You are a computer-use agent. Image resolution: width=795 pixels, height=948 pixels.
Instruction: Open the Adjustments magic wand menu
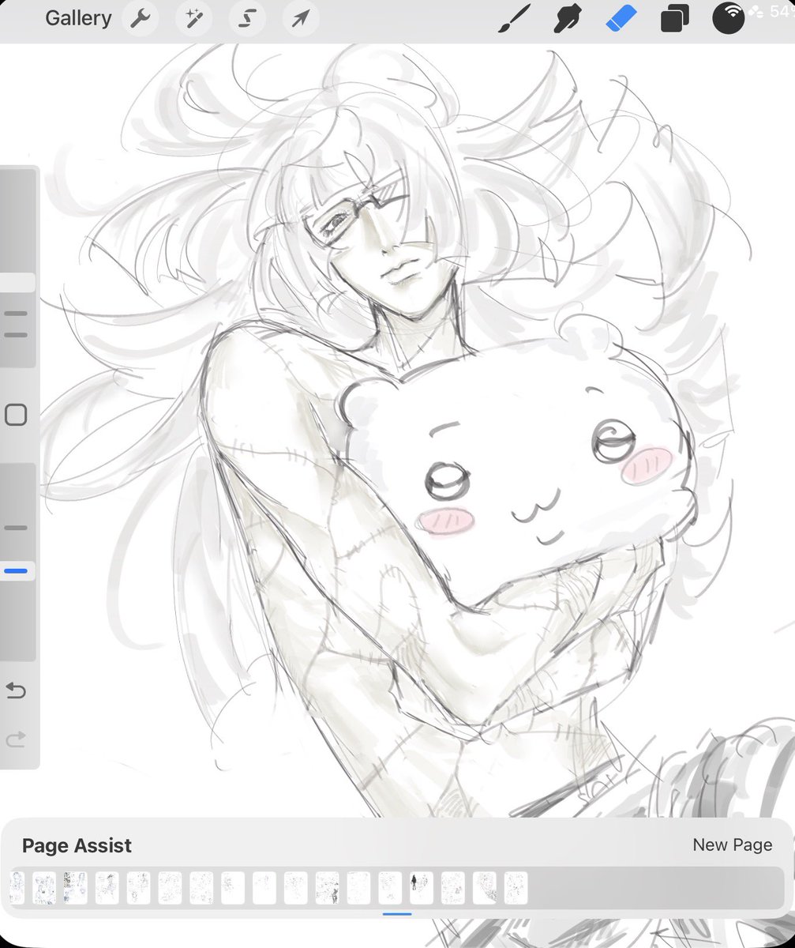point(193,19)
